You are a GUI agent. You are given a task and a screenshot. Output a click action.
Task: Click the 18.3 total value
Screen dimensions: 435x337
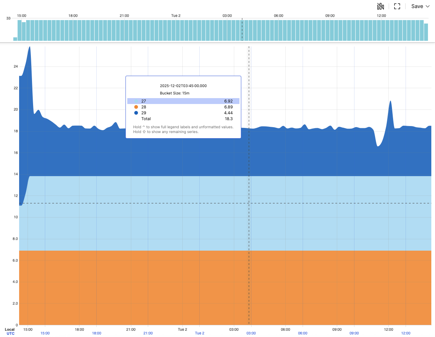coord(229,119)
